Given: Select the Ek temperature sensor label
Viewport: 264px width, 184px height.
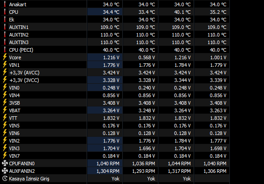Looking at the screenshot, I should point(12,20).
